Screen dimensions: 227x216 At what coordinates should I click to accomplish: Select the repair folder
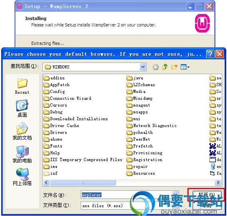pos(137,166)
